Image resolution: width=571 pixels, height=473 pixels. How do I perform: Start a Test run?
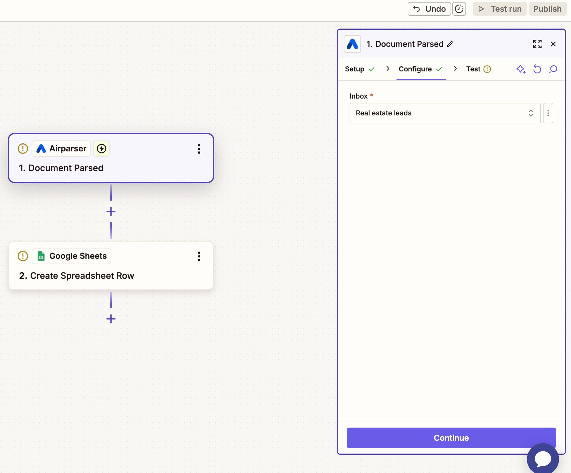[x=499, y=9]
